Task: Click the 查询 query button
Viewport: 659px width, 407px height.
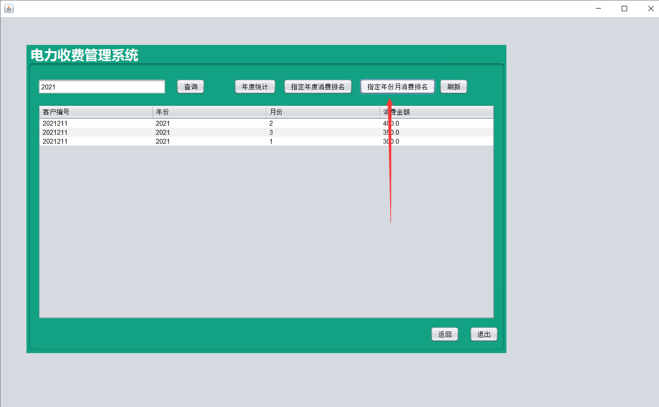Action: (190, 86)
